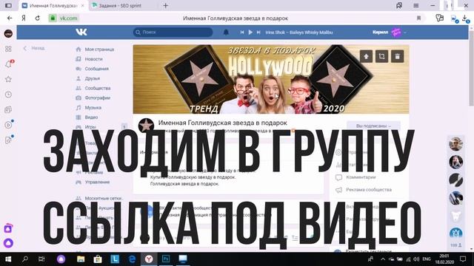The image size is (474, 266).
Task: Show hidden tray icons chevron
Action: click(x=383, y=259)
